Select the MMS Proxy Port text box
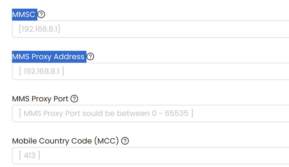The width and height of the screenshot is (289, 167). coord(150,113)
